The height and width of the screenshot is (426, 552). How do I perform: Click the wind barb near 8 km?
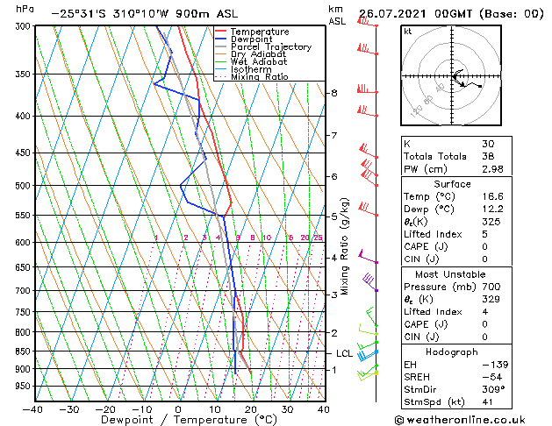click(367, 89)
